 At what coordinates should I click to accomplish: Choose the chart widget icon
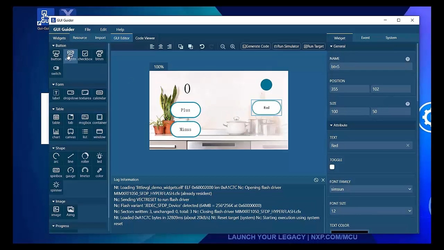tap(56, 133)
